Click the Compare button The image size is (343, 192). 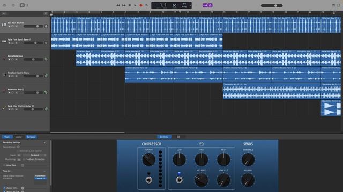(x=31, y=137)
